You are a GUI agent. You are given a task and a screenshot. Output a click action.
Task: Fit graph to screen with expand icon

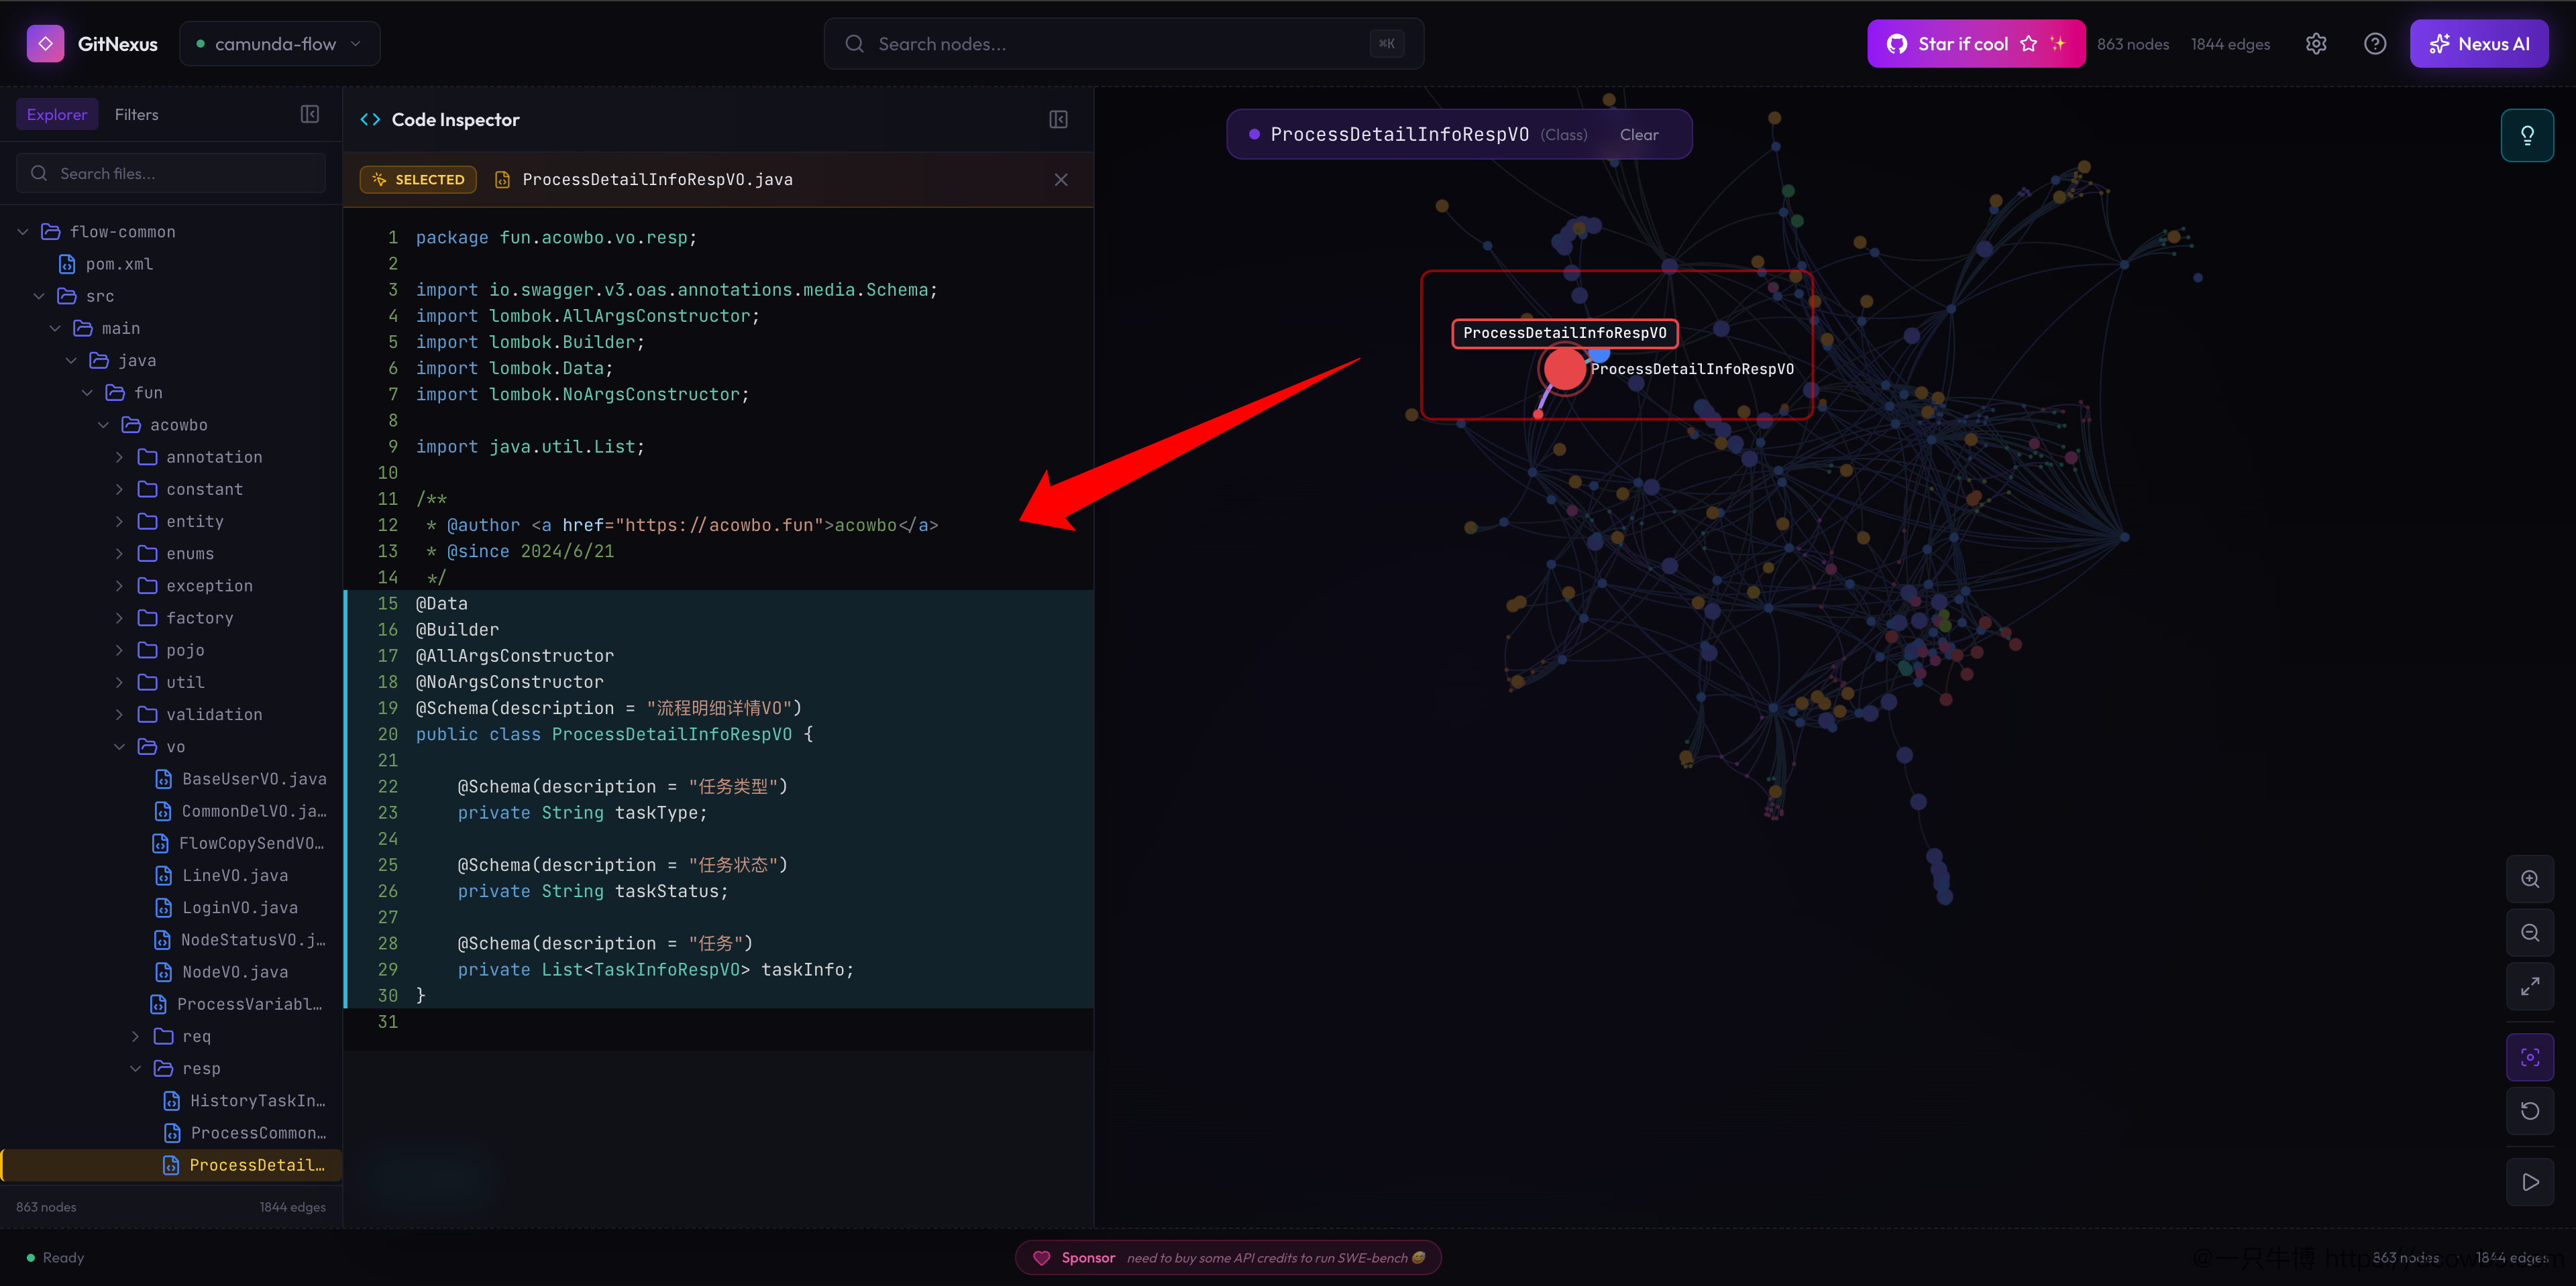coord(2529,987)
